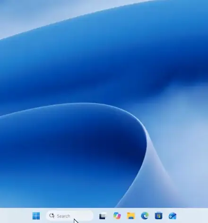Open Microsoft Store from the taskbar
Screen dimensions: 208x223
tap(158, 216)
